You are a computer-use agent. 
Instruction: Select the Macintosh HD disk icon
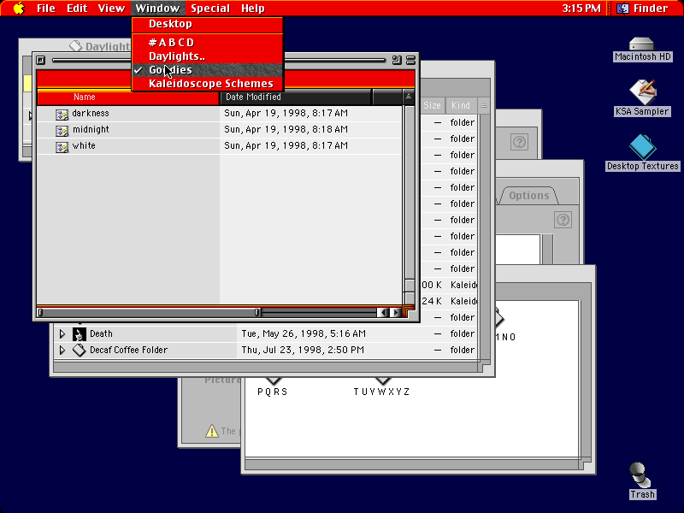point(642,44)
